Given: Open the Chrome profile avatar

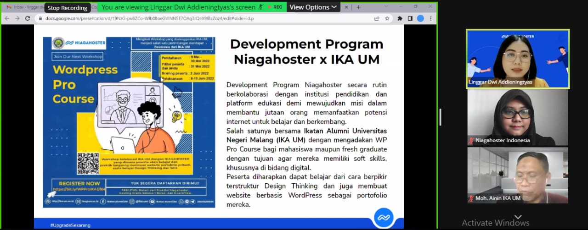Looking at the screenshot, I should (420, 18).
